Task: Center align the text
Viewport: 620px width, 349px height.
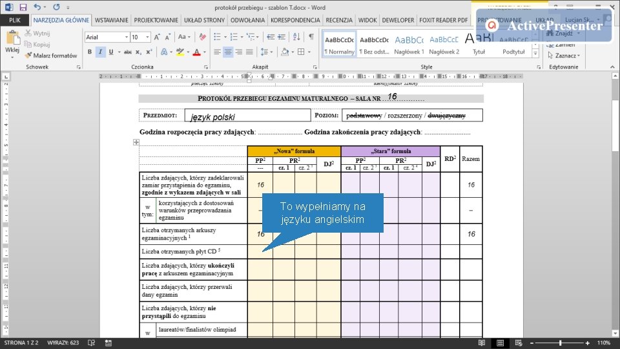Action: click(228, 52)
